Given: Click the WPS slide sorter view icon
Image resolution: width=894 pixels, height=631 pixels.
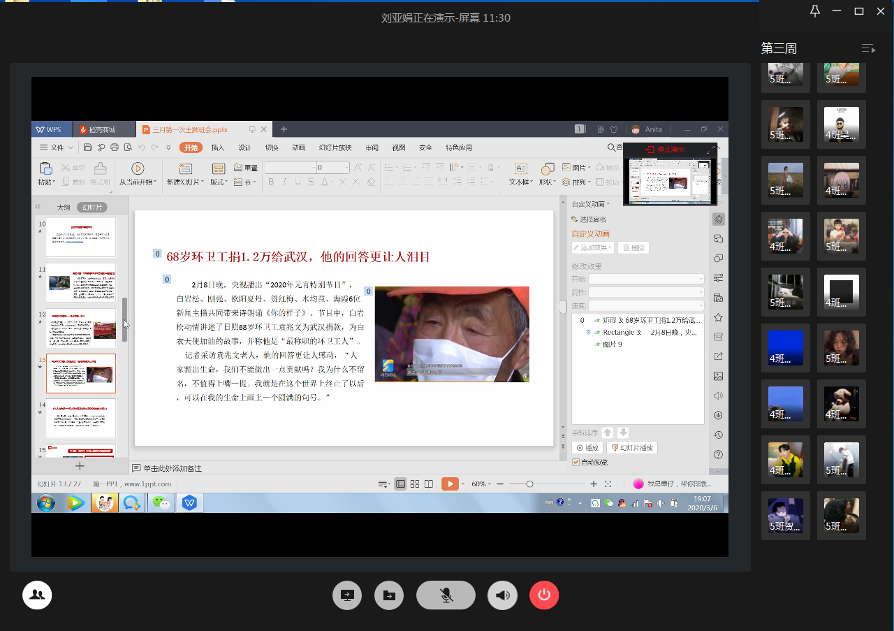Looking at the screenshot, I should tap(415, 484).
